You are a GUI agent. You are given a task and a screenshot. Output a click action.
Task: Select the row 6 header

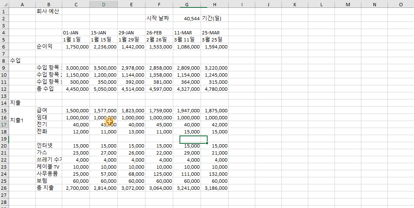click(x=5, y=47)
